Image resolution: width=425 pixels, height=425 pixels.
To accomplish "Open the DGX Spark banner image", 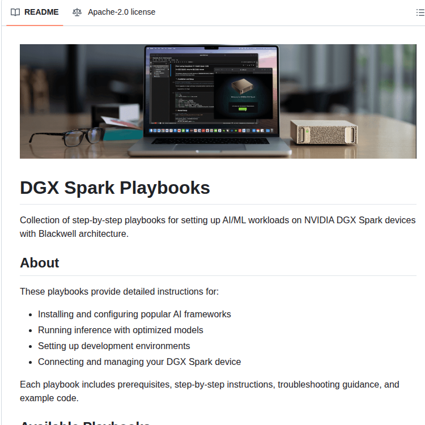I will pyautogui.click(x=218, y=101).
